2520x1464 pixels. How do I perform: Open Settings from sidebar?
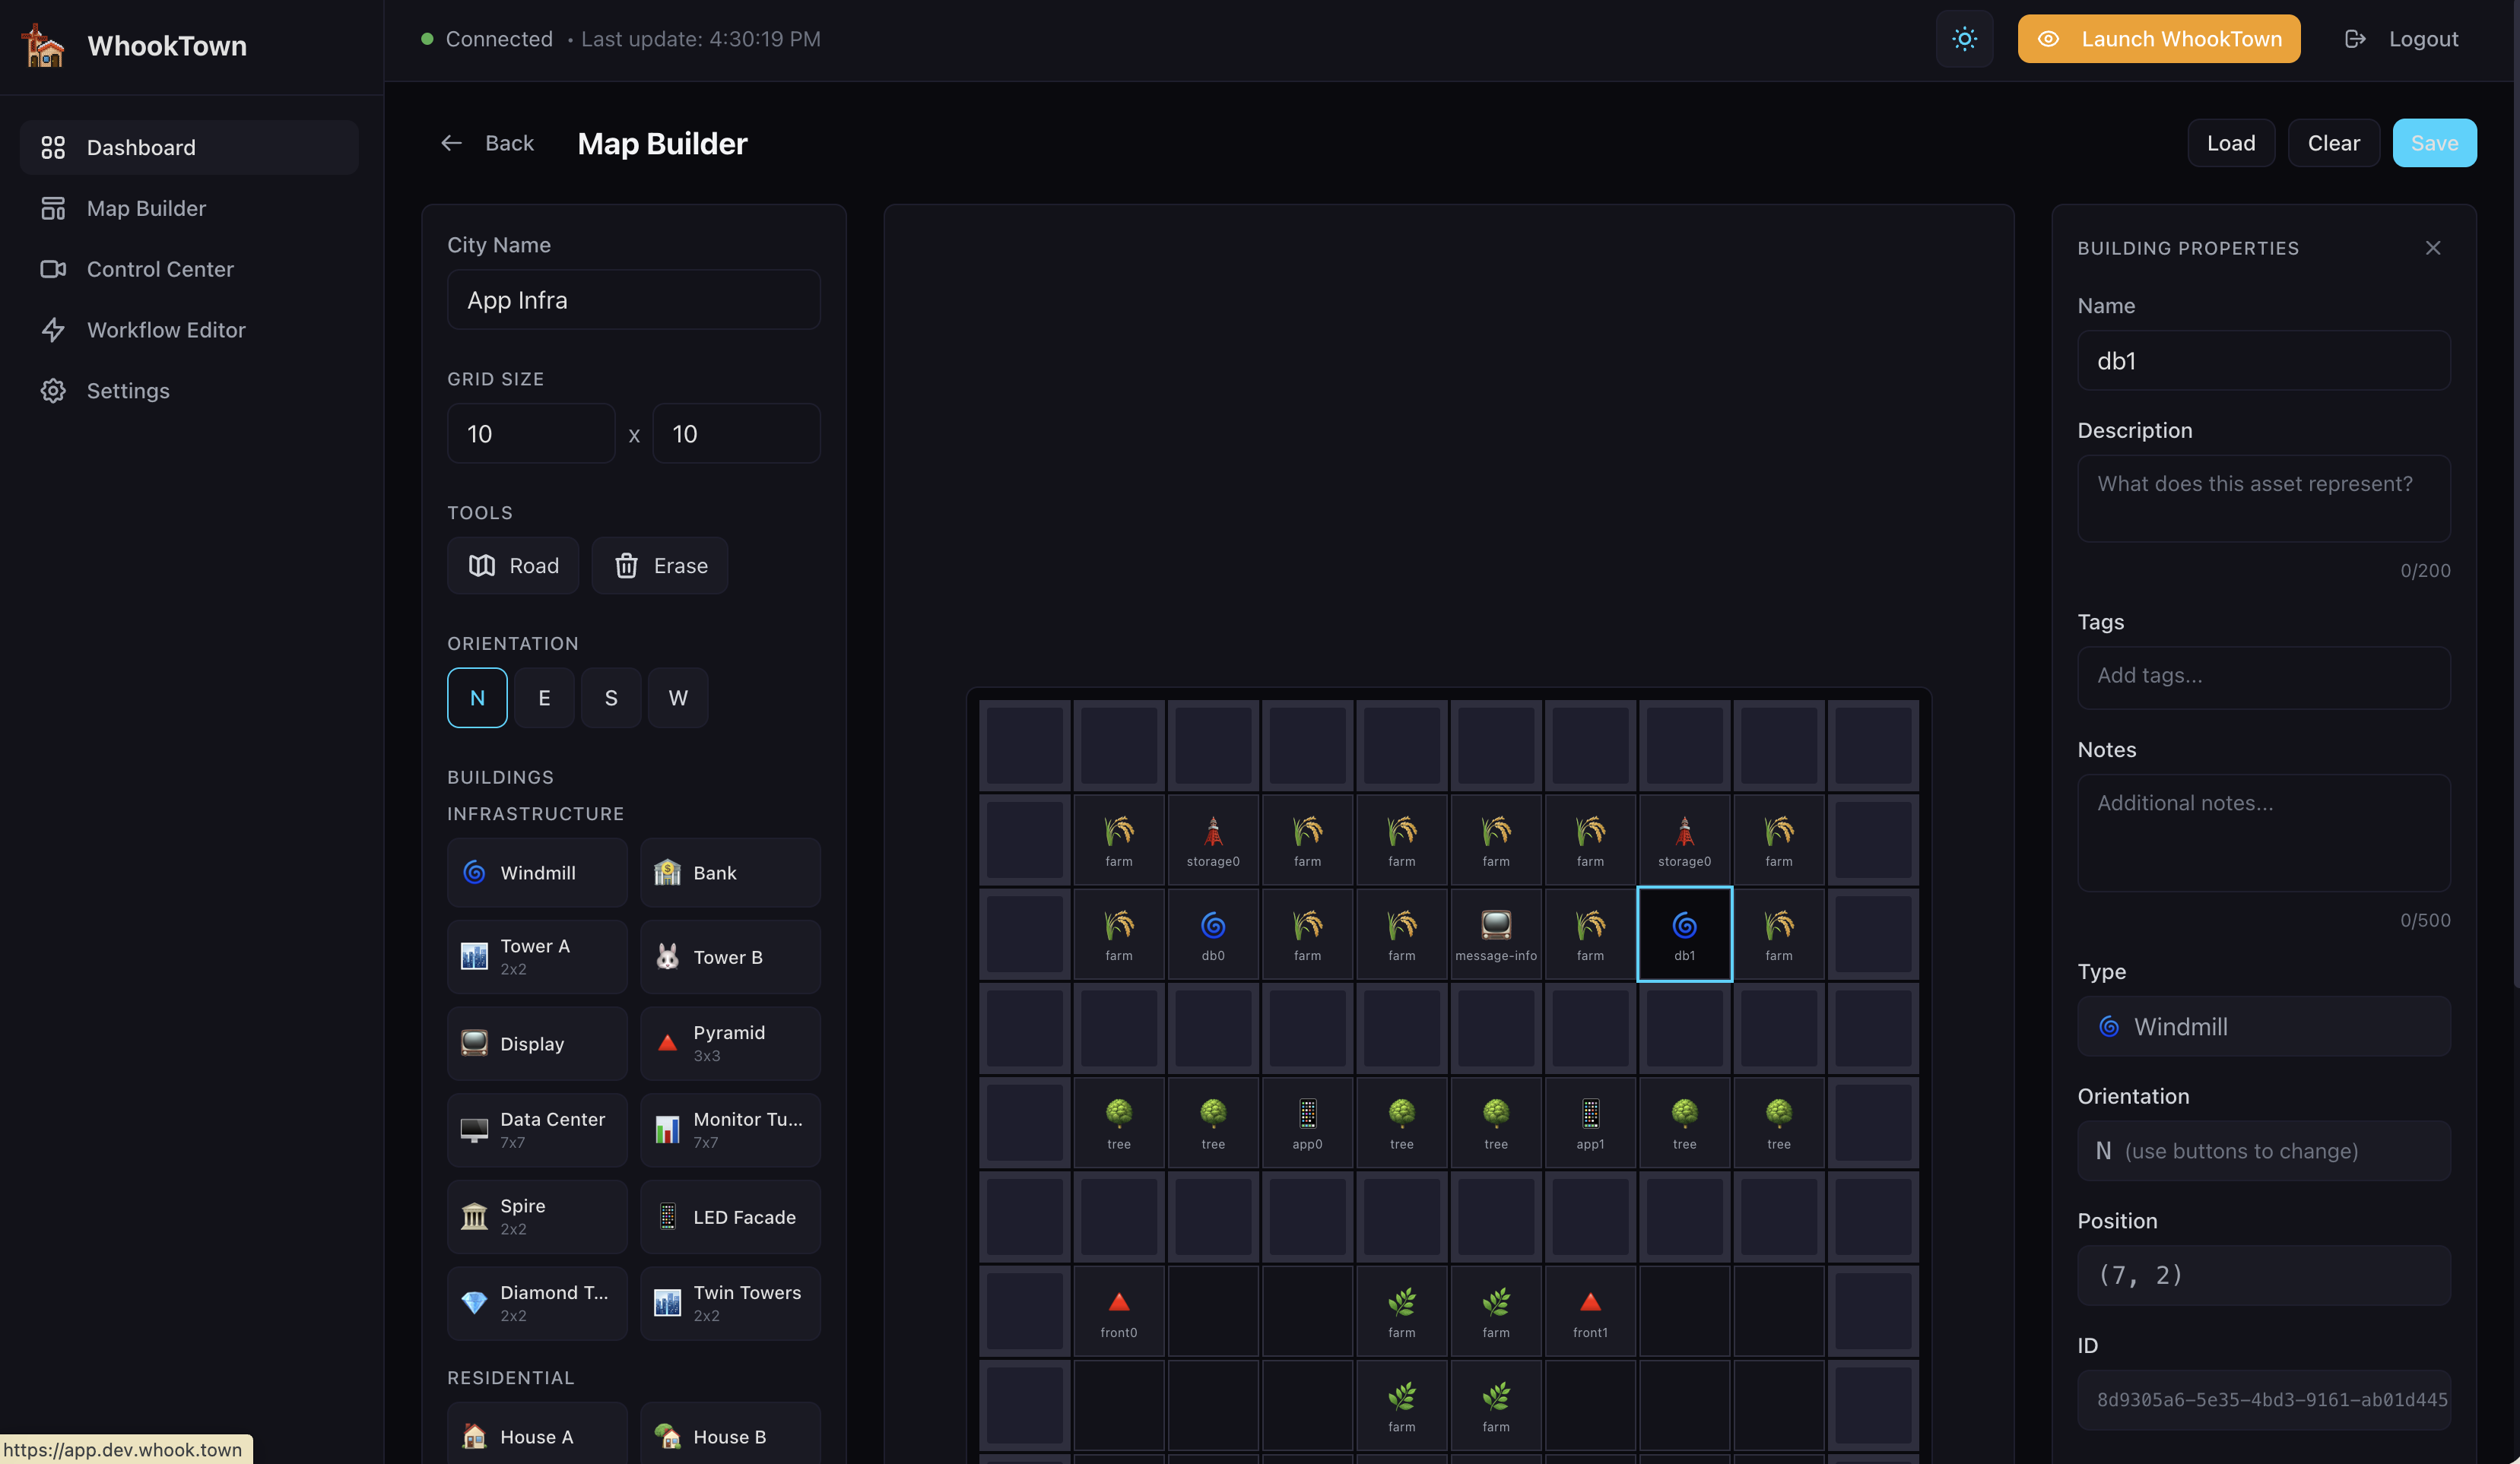128,391
